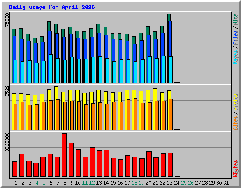Viewport: 241px width, 188px height.
Task: Click the cyan Pages bar for day 1
Action: click(16, 71)
